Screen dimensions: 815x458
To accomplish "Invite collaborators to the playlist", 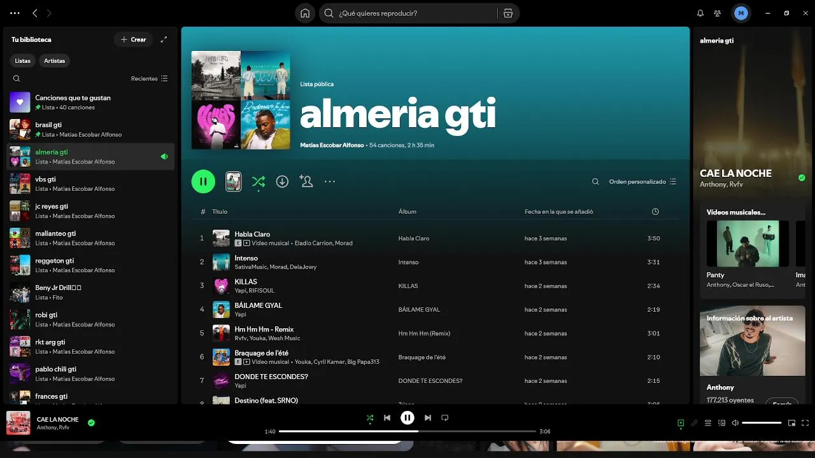I will pos(306,181).
